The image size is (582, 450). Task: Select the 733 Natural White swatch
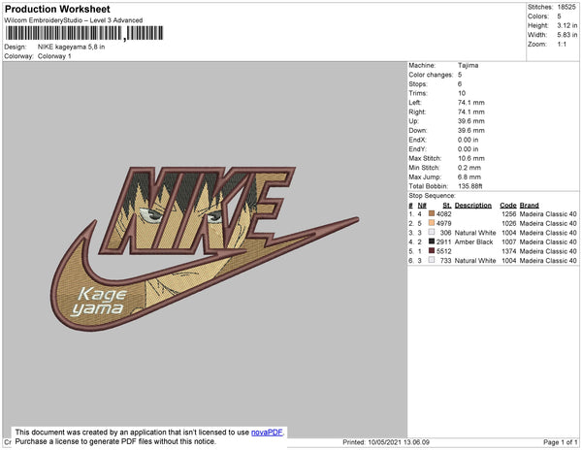click(432, 260)
